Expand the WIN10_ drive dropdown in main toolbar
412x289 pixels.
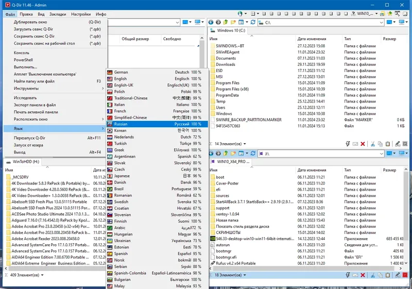(376, 14)
